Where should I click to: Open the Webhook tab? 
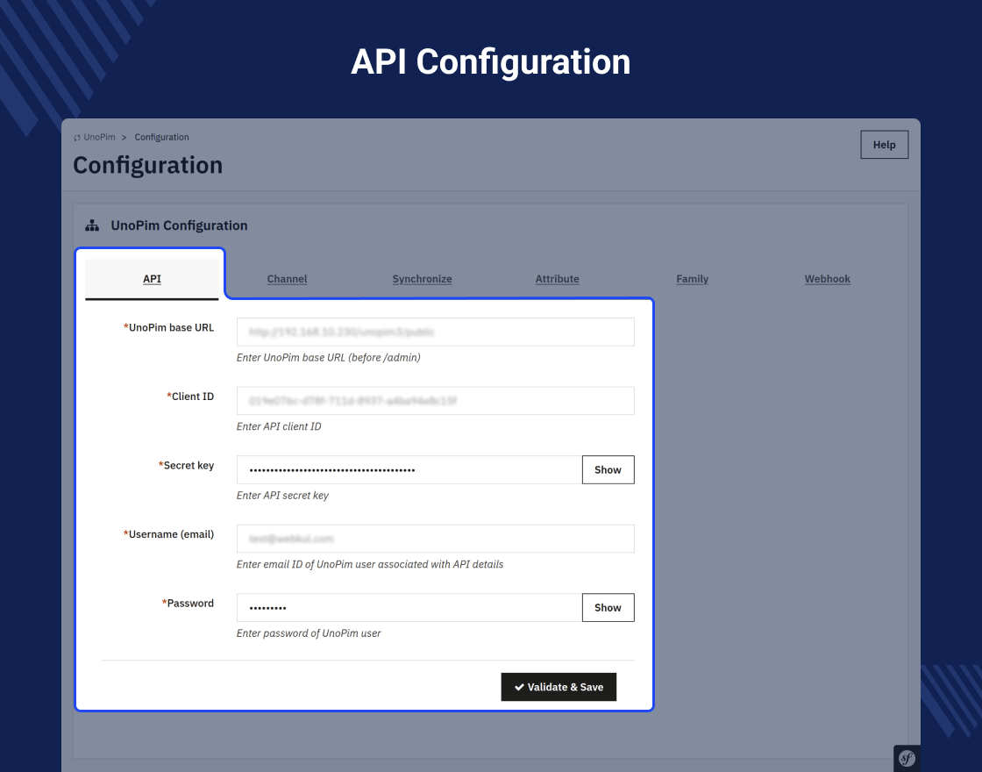[x=828, y=279]
